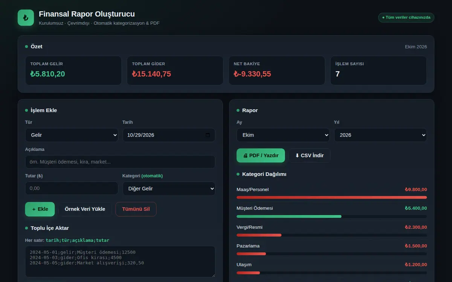This screenshot has width=452, height=282.
Task: Click the Özet section heading
Action: (x=37, y=47)
